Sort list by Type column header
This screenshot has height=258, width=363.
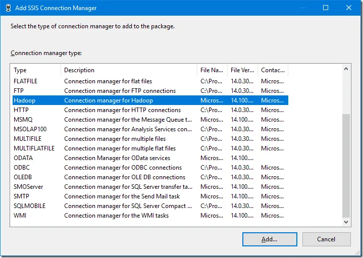[x=35, y=70]
